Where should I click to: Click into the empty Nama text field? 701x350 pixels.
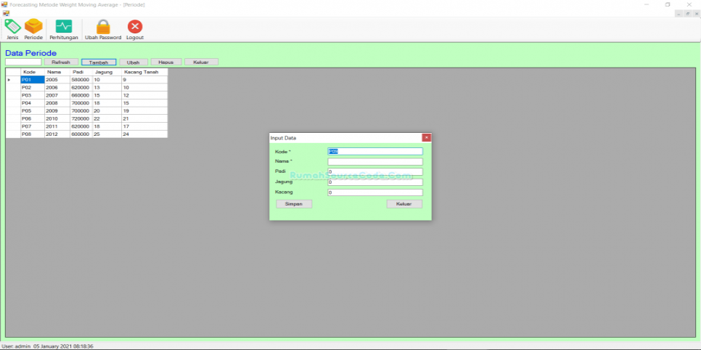pos(374,162)
